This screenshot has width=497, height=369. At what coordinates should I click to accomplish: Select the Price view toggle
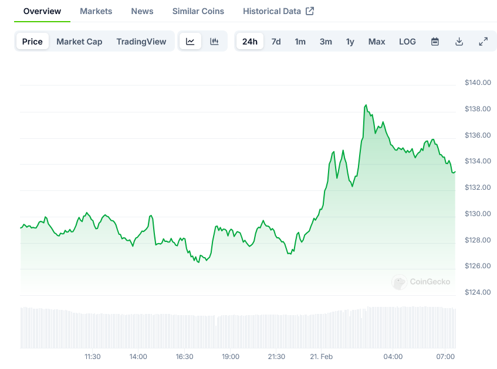tap(32, 42)
